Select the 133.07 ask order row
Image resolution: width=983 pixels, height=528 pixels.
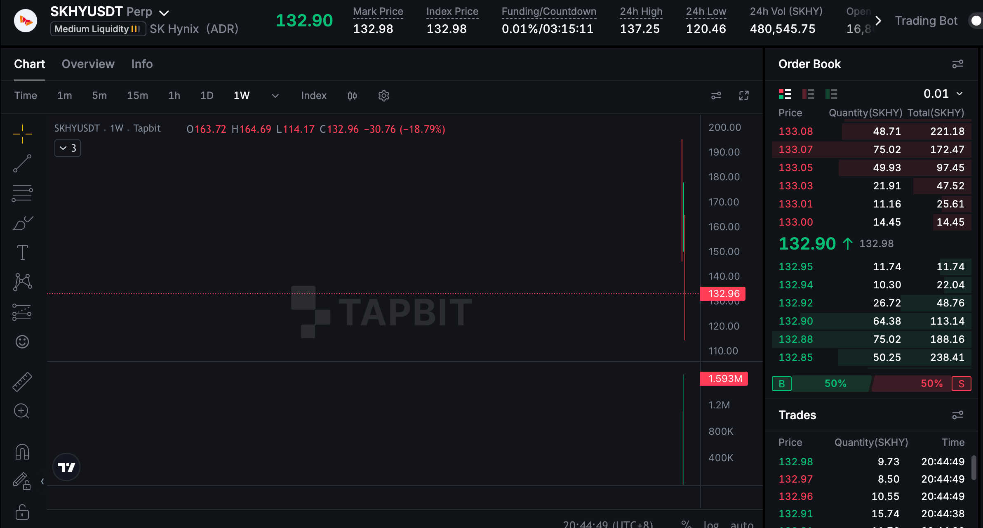[872, 149]
